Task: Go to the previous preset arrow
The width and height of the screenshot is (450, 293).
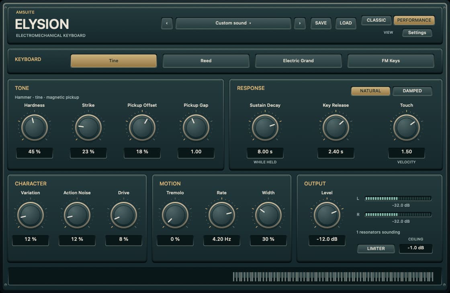Action: [x=167, y=23]
